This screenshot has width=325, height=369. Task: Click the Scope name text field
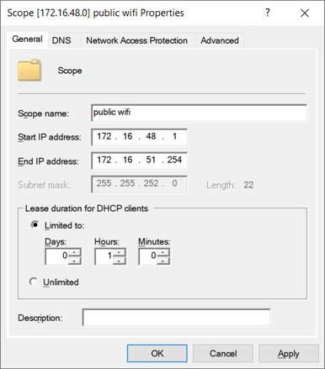[x=199, y=113]
